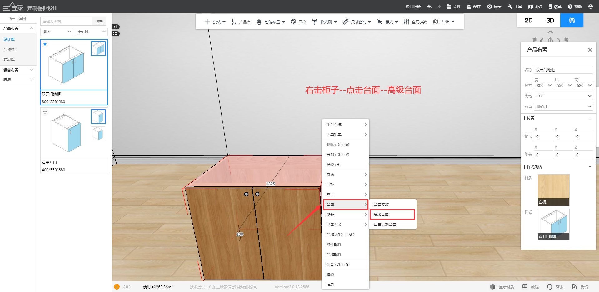
Task: Open 反馈 feedback form
Action: tap(580, 287)
